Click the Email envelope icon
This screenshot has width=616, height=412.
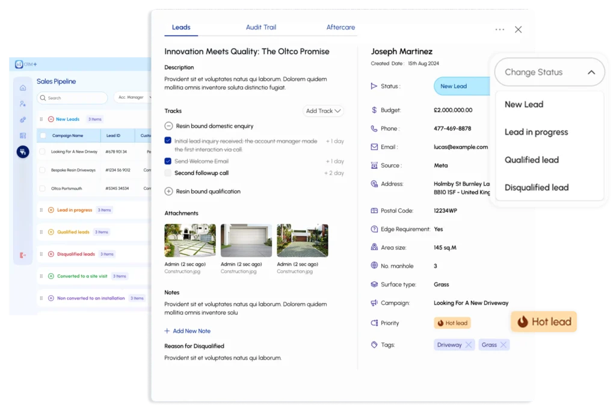[x=374, y=147]
